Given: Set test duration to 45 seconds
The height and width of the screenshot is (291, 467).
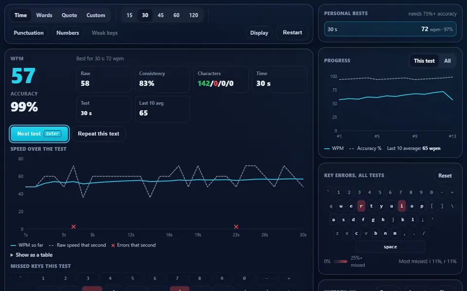Looking at the screenshot, I should click(x=161, y=15).
